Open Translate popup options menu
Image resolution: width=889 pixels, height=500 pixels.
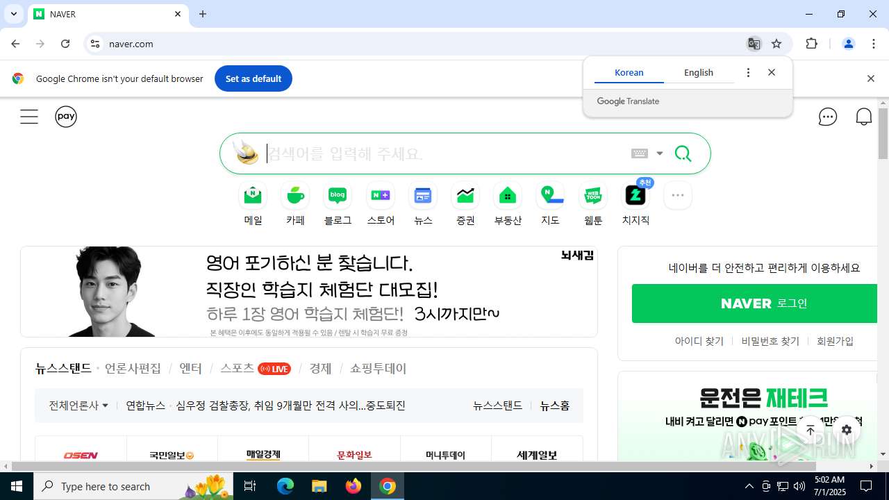pos(748,72)
